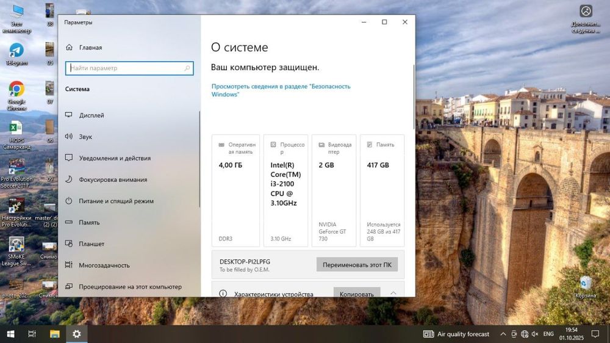Viewport: 610px width, 343px height.
Task: Show hidden tray icons chevron
Action: 503,334
